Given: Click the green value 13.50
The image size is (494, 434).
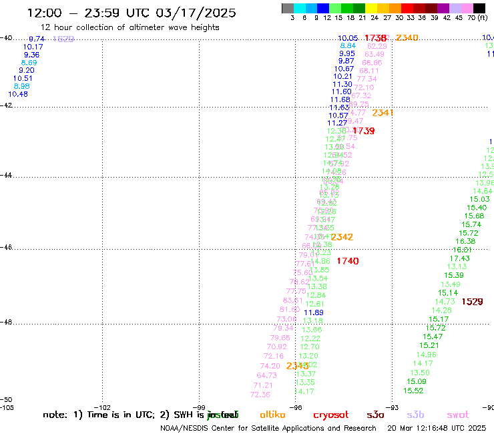Looking at the screenshot, I should tap(420, 373).
